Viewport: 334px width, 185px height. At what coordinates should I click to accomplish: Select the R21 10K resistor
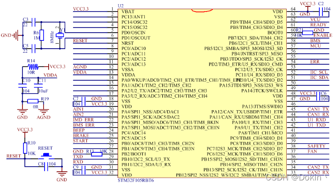click(307, 33)
